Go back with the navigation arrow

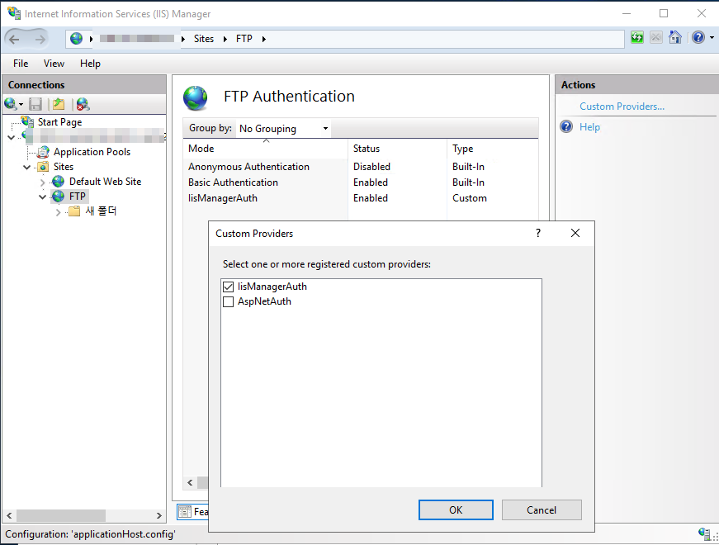coord(14,40)
